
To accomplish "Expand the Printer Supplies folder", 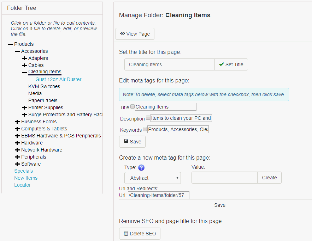I will pyautogui.click(x=24, y=108).
